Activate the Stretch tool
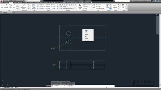The image size is (161, 90). click(42, 8)
